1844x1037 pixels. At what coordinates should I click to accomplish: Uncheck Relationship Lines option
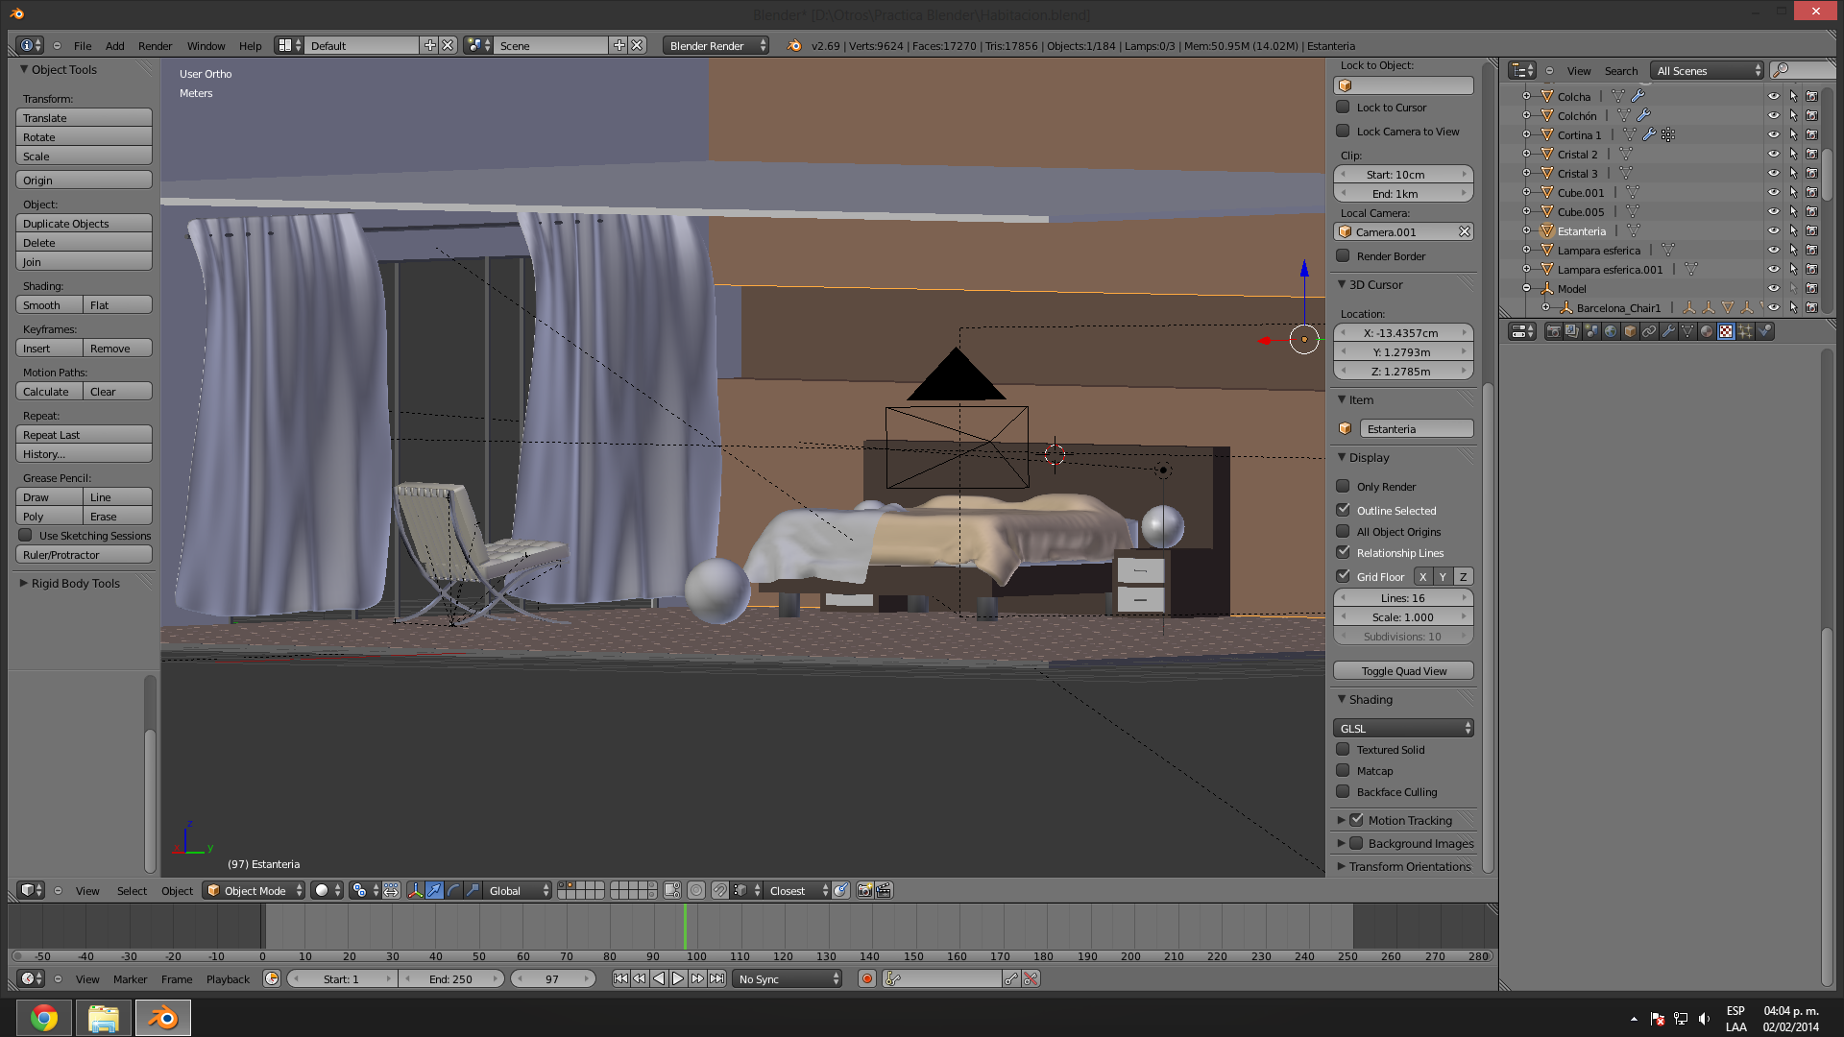(x=1344, y=552)
